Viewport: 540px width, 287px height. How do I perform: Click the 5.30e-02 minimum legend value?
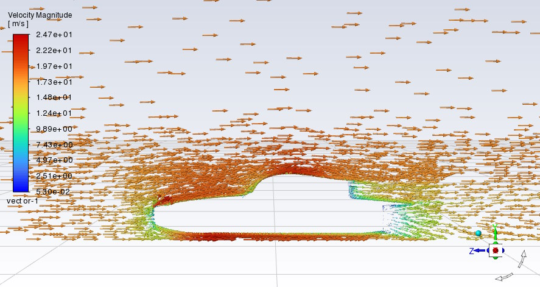55,191
